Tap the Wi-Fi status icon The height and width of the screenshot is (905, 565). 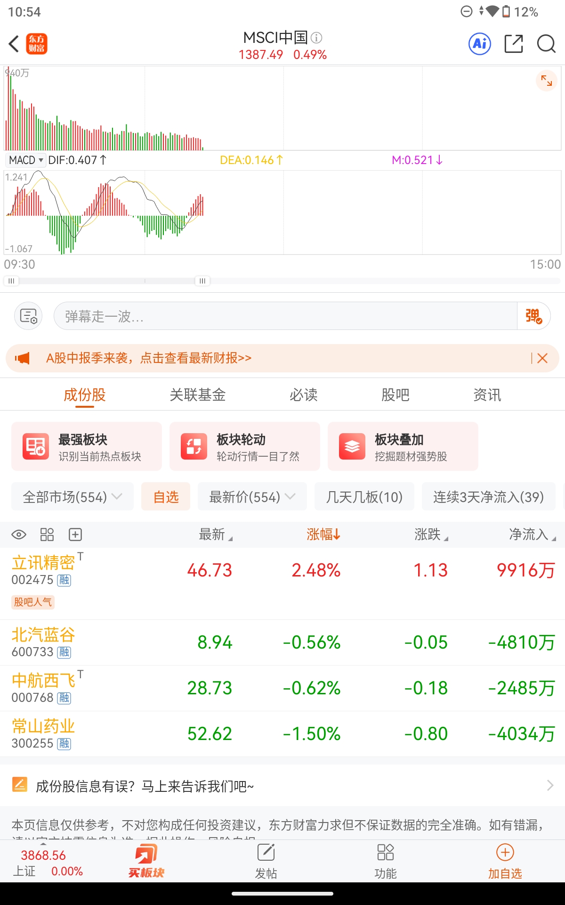tap(492, 11)
